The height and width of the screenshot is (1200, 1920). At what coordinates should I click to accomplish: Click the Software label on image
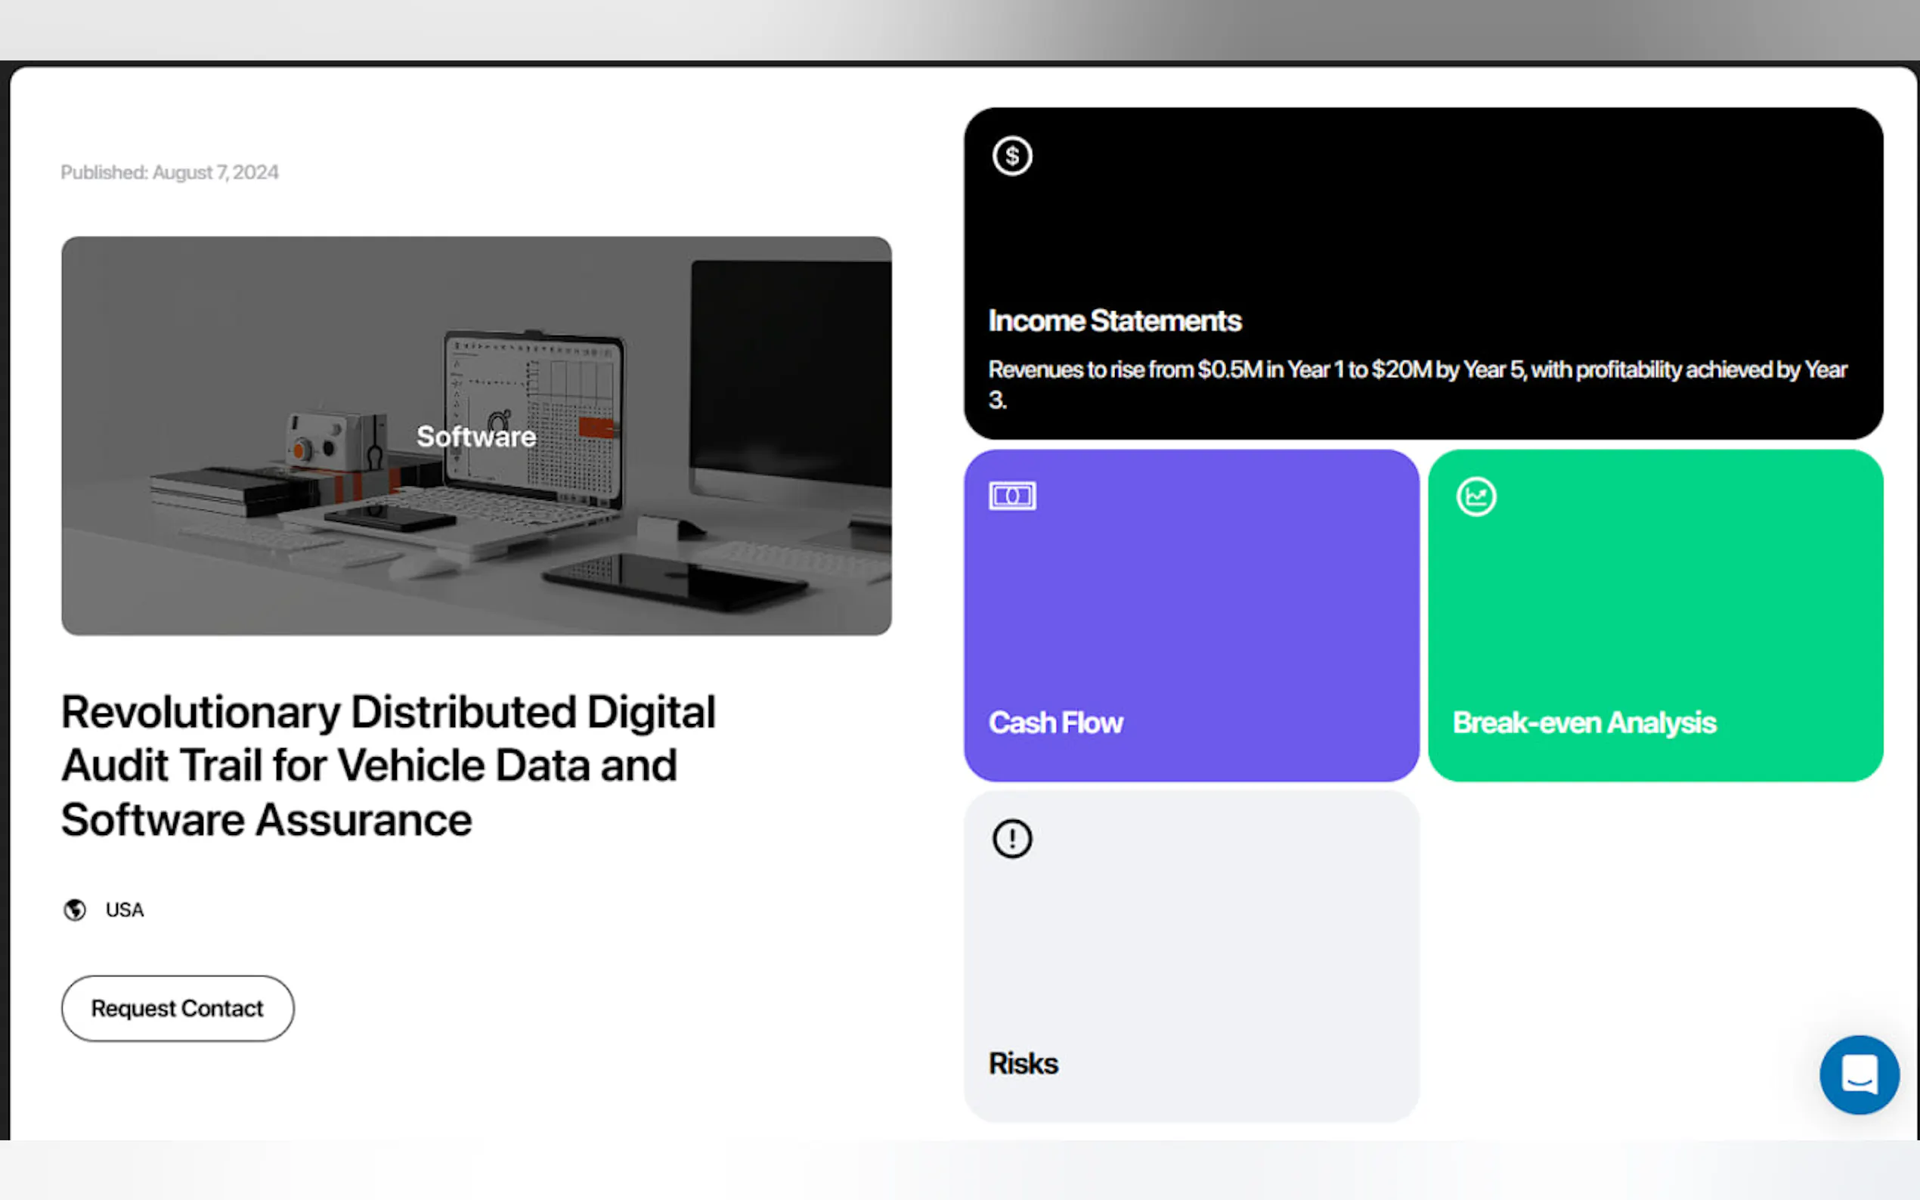click(476, 437)
